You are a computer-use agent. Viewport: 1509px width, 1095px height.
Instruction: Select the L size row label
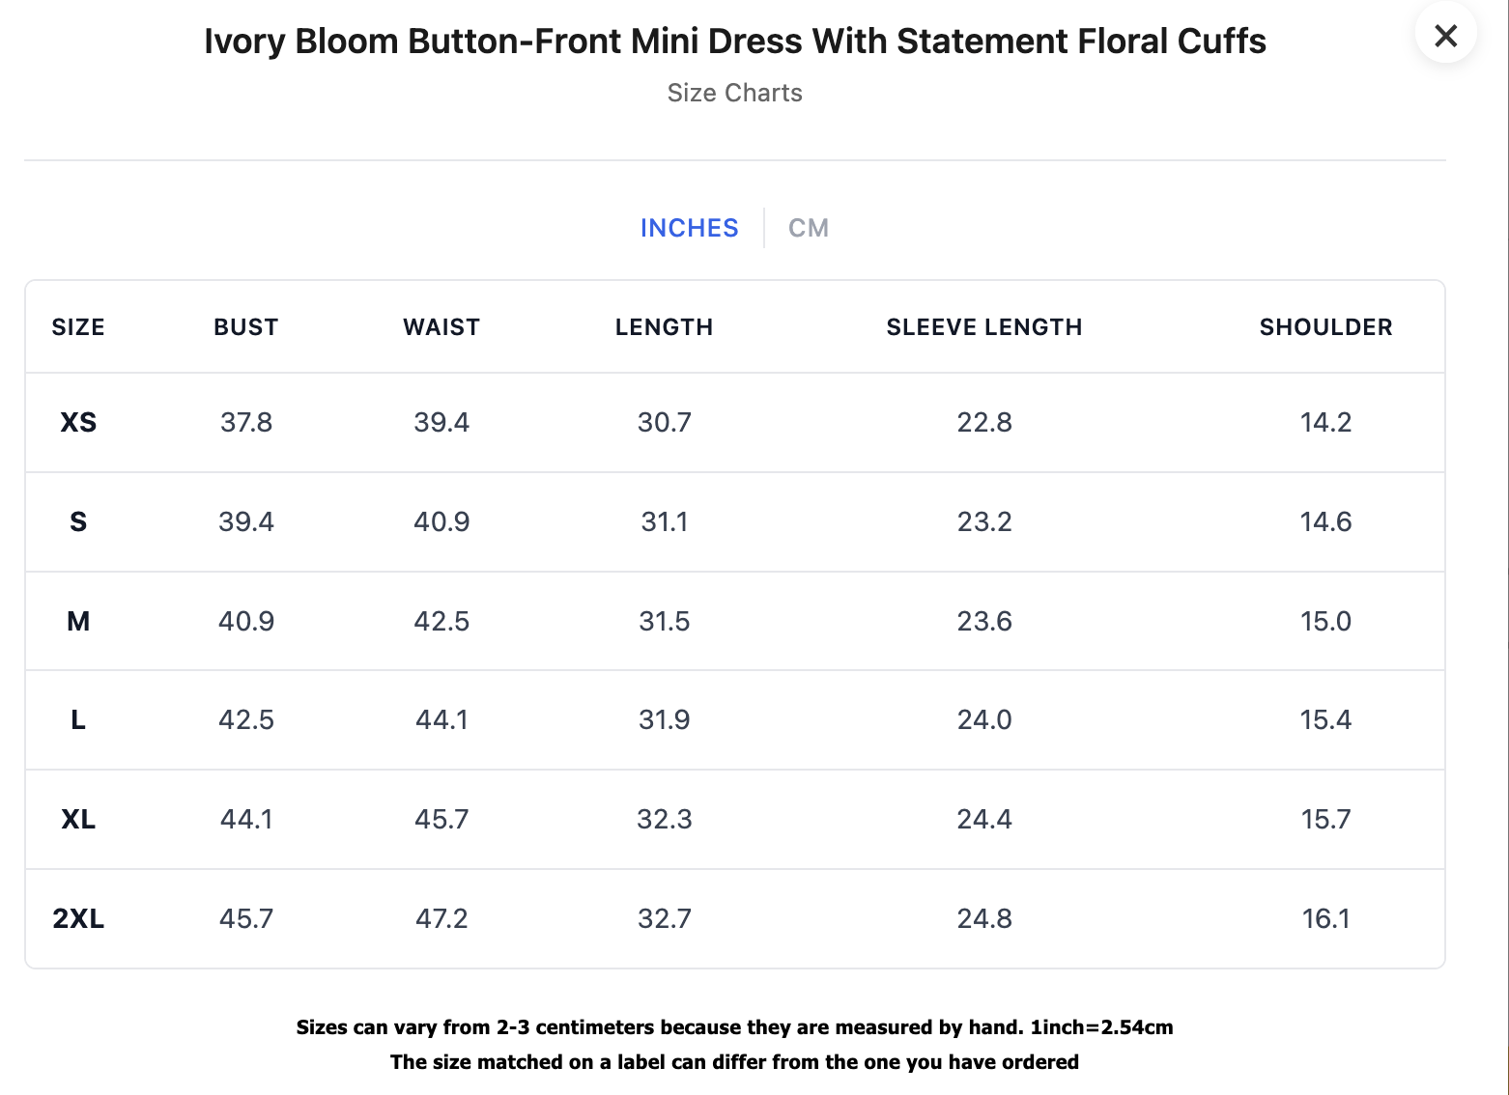(78, 720)
